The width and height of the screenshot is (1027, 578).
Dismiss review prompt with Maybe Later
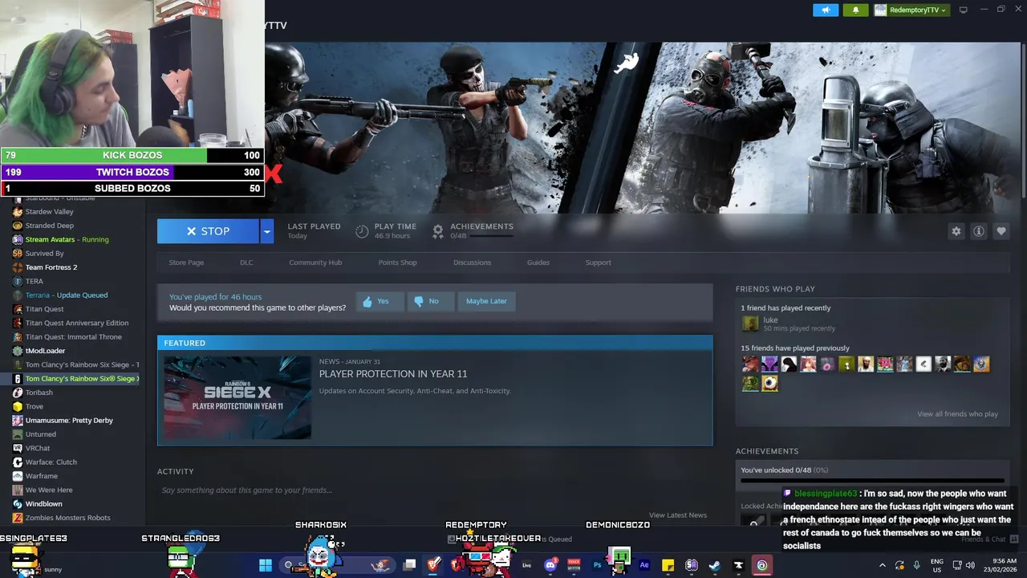pos(486,301)
